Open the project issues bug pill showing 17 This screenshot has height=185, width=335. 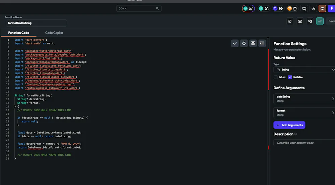pos(292,9)
